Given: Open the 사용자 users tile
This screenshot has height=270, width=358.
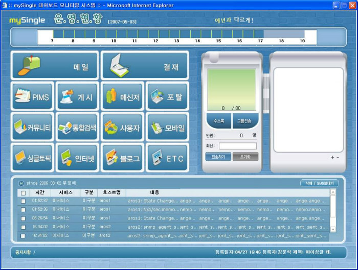Looking at the screenshot, I should pos(122,127).
